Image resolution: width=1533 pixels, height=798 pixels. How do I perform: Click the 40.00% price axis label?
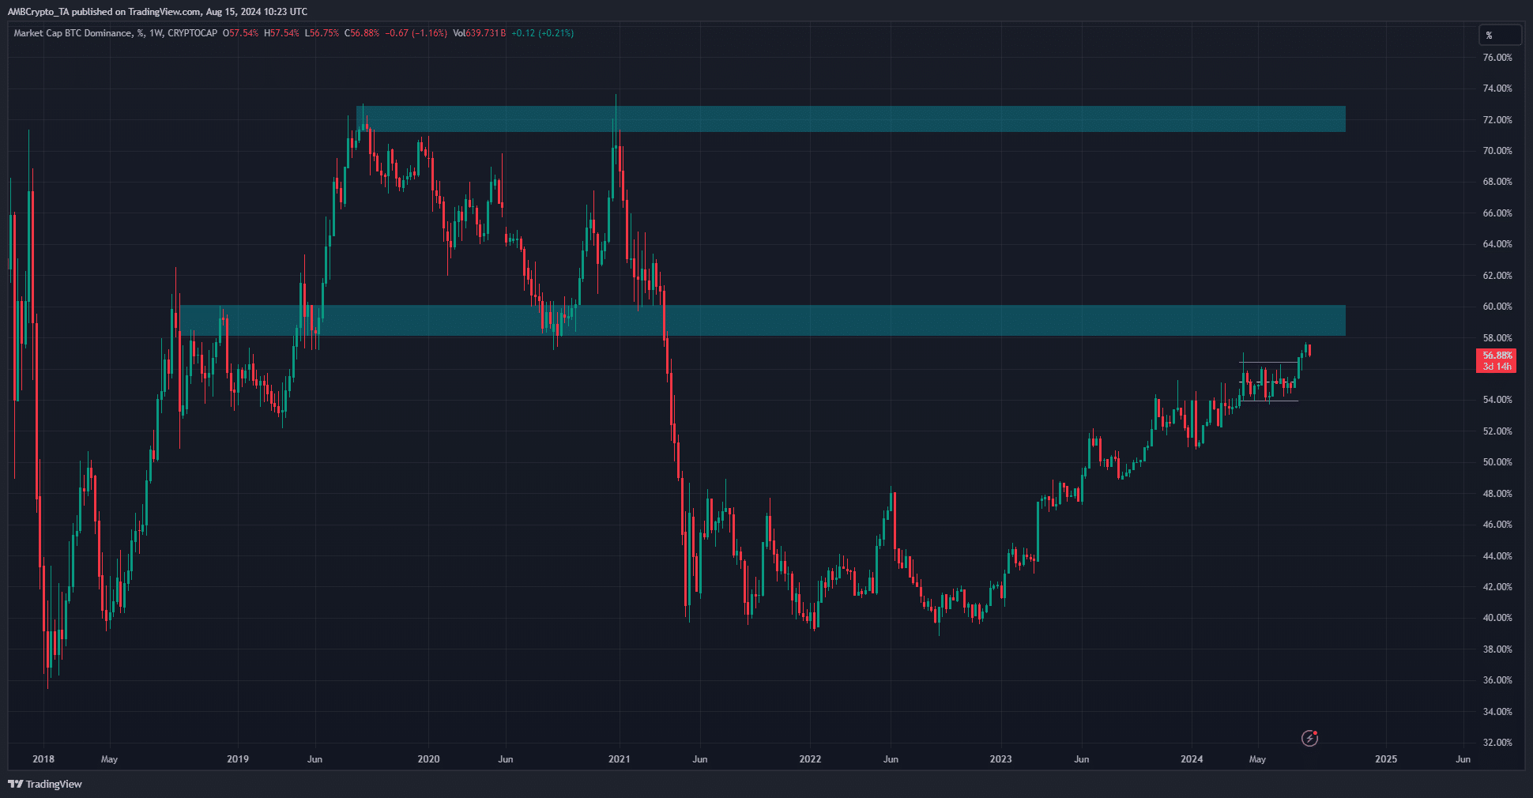coord(1497,618)
